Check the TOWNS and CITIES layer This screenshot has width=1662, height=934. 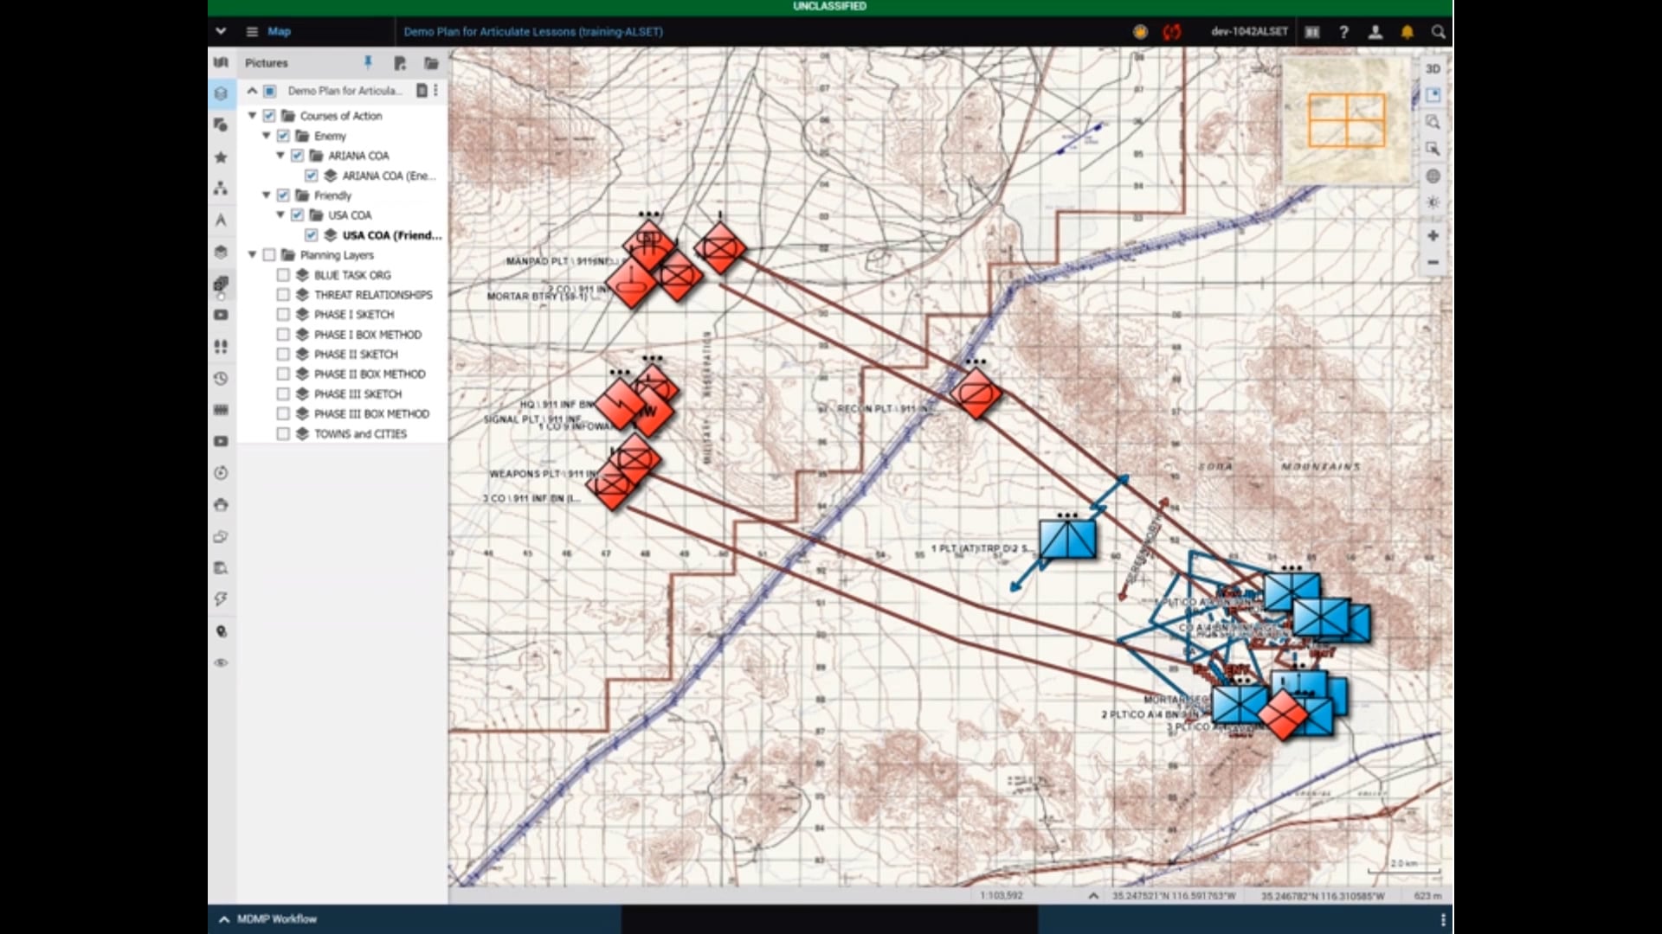(283, 434)
